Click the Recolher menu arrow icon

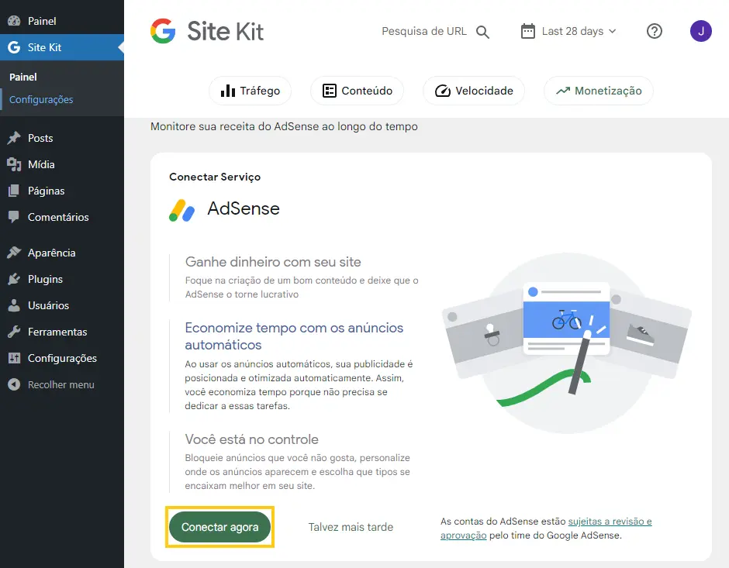point(14,384)
